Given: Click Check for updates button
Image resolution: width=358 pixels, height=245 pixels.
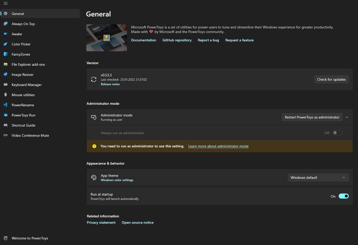Looking at the screenshot, I should (x=331, y=79).
